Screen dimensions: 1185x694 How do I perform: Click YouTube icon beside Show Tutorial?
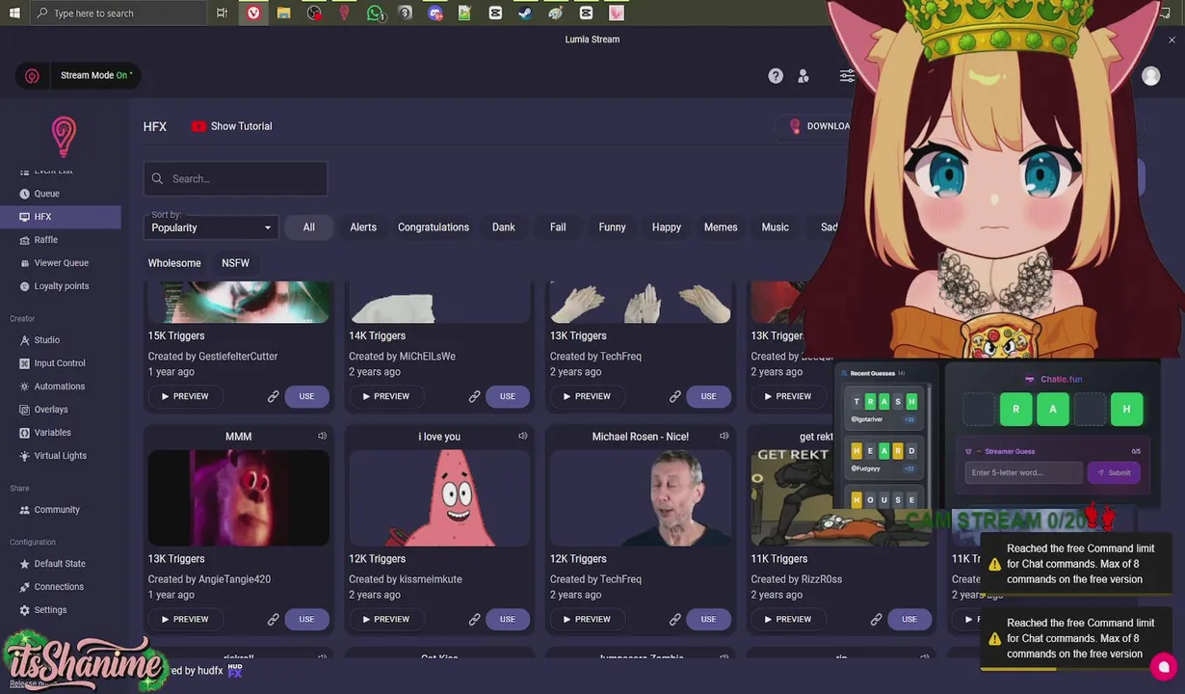198,126
